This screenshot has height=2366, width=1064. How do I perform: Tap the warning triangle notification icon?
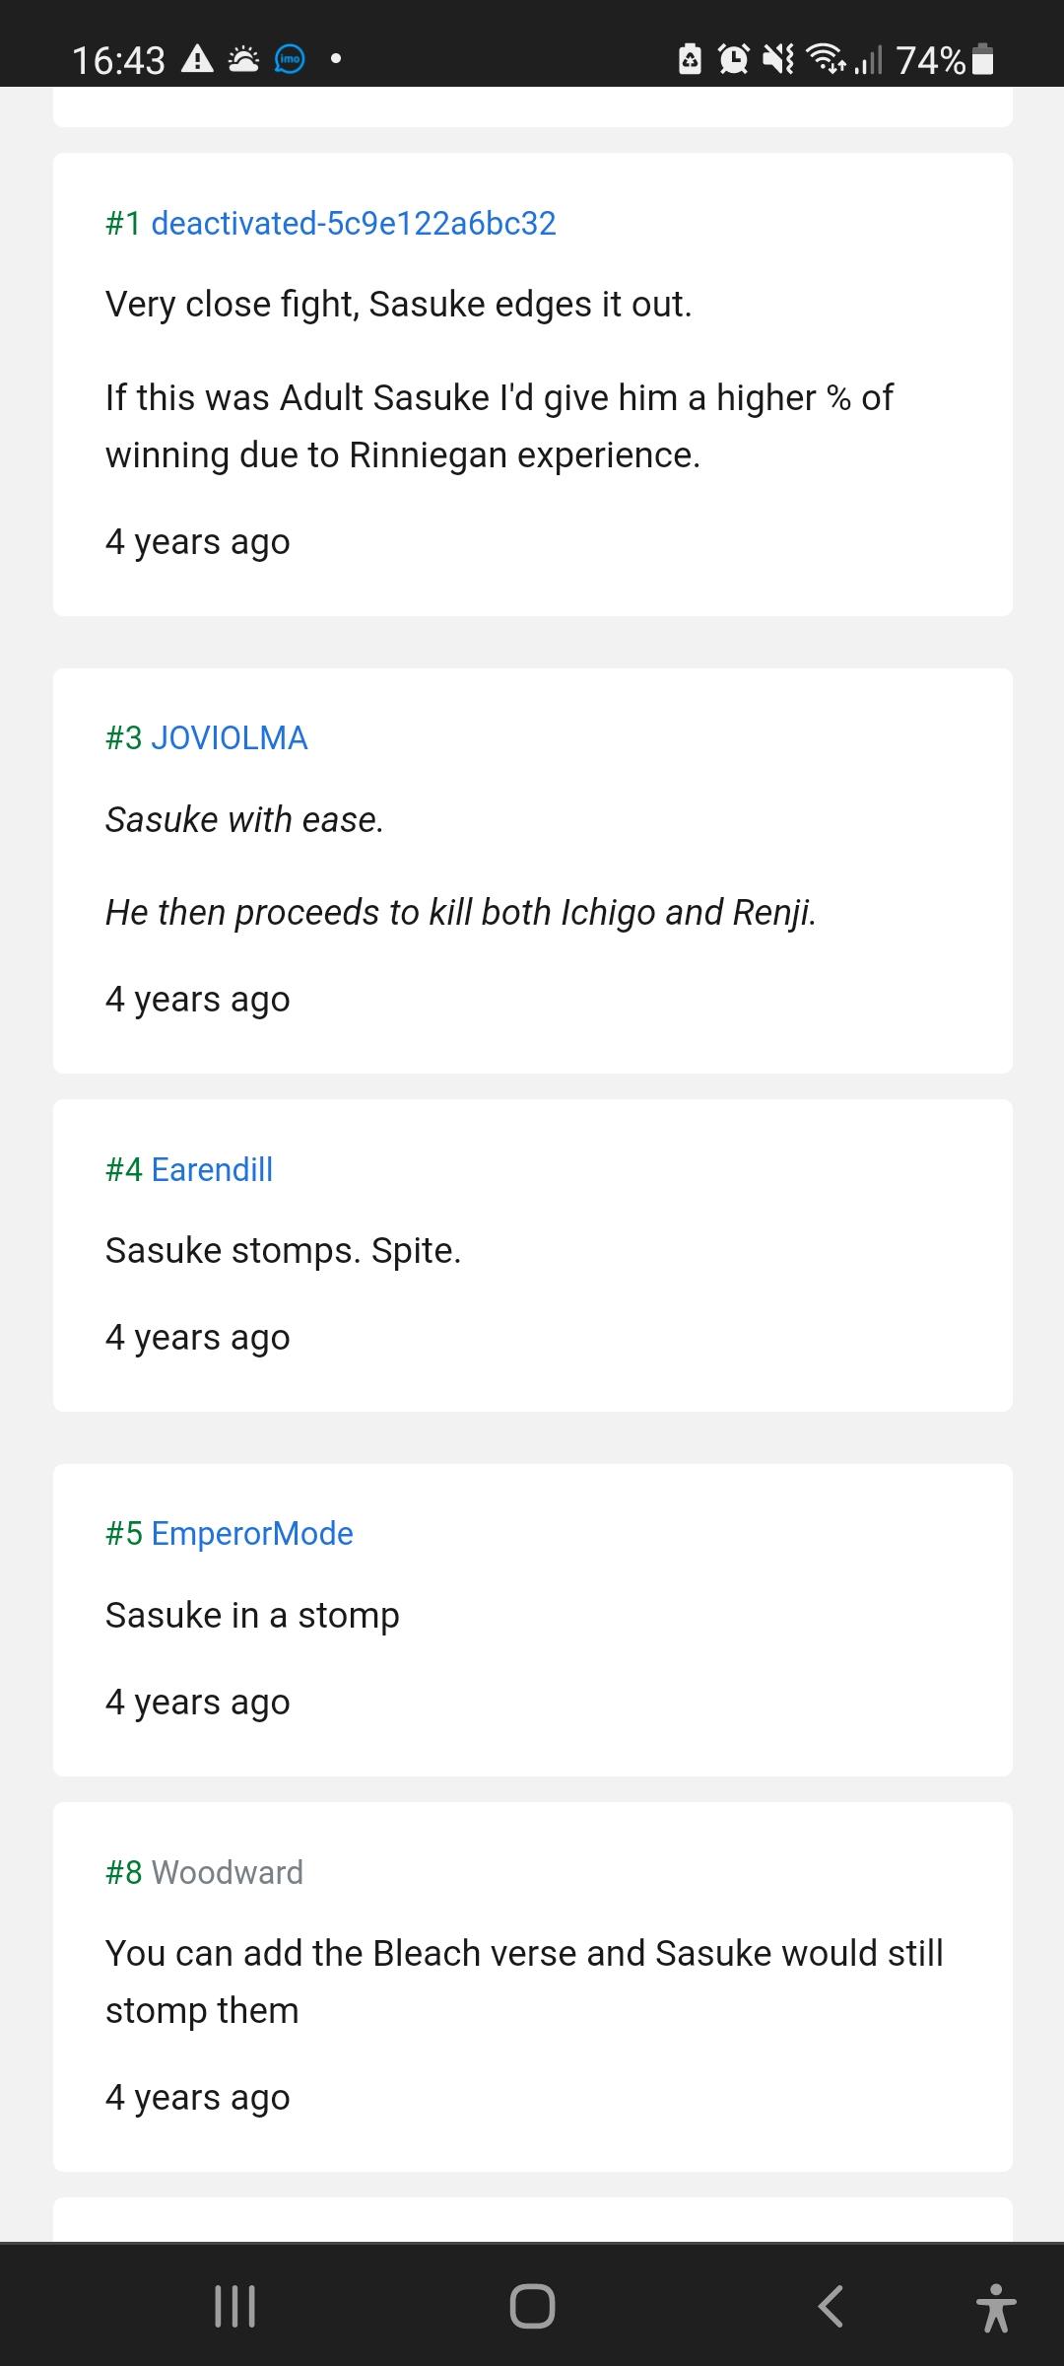coord(198,59)
